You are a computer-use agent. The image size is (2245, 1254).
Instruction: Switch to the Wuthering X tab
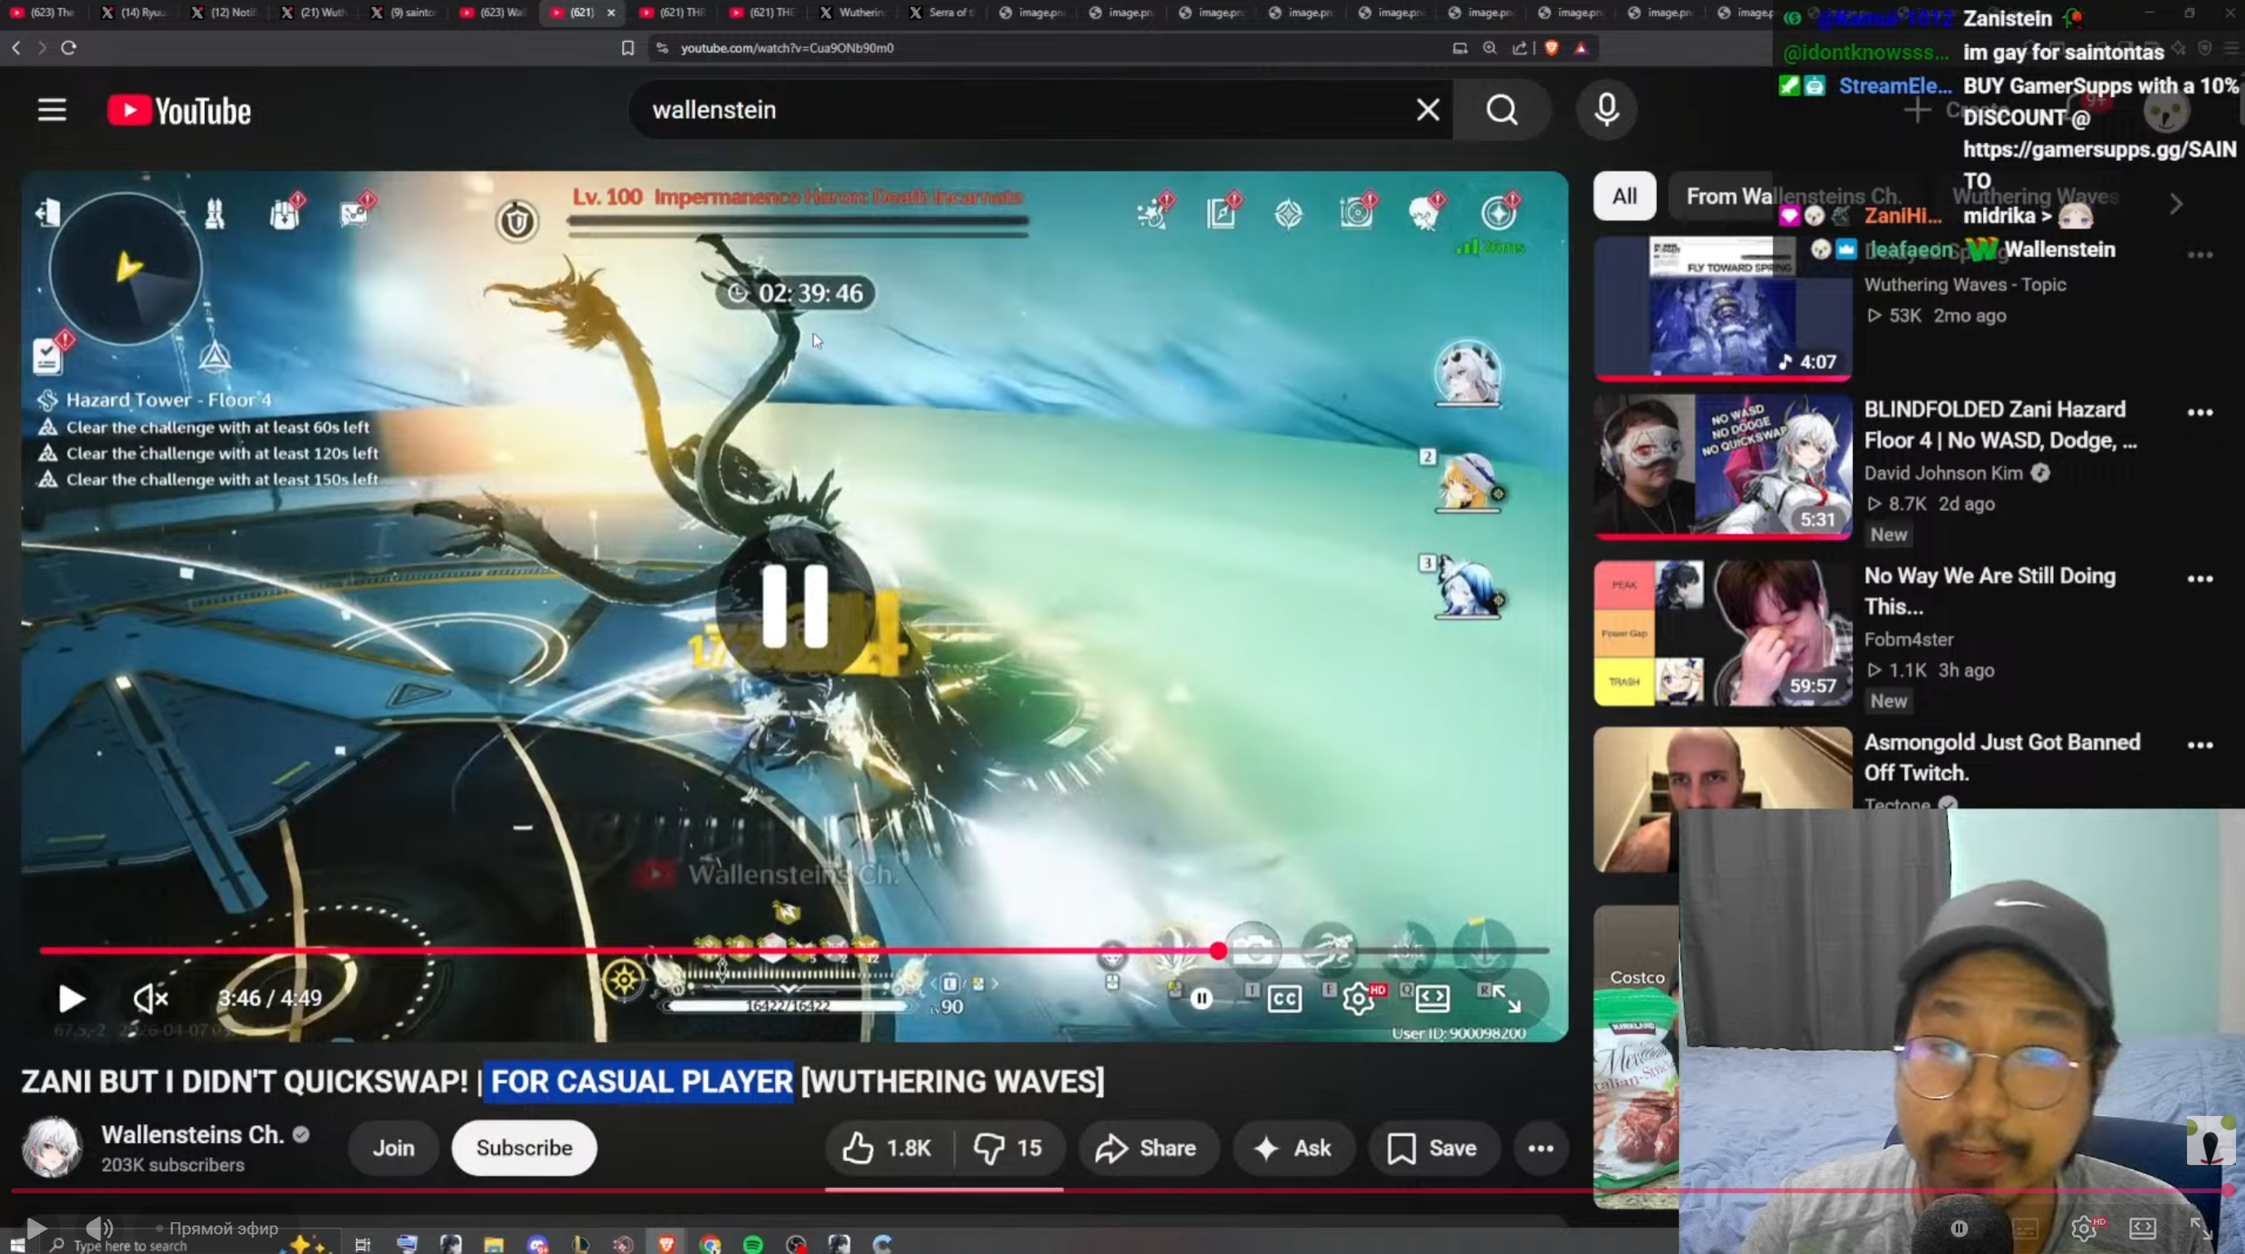pyautogui.click(x=853, y=12)
